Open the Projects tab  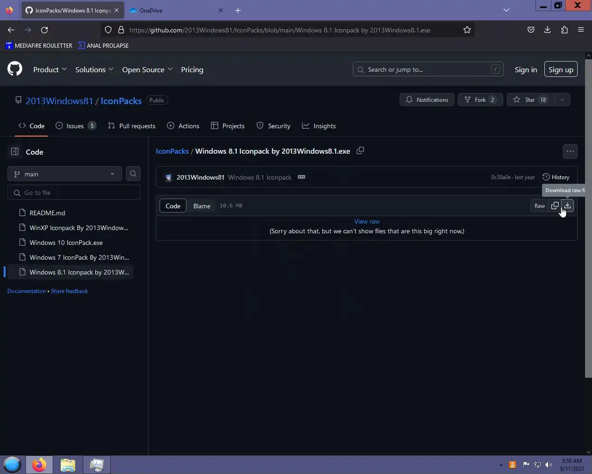point(228,126)
